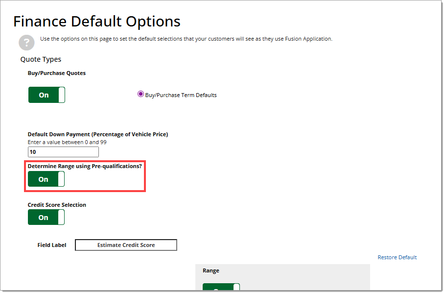Click the help description text about Fusion Application

186,39
